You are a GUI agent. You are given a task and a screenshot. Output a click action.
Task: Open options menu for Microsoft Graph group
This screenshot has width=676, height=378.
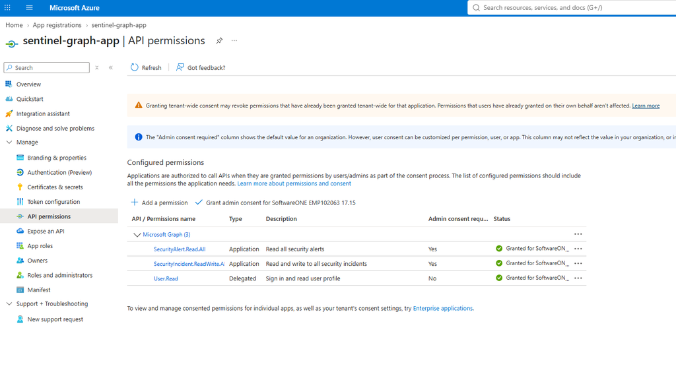click(578, 234)
